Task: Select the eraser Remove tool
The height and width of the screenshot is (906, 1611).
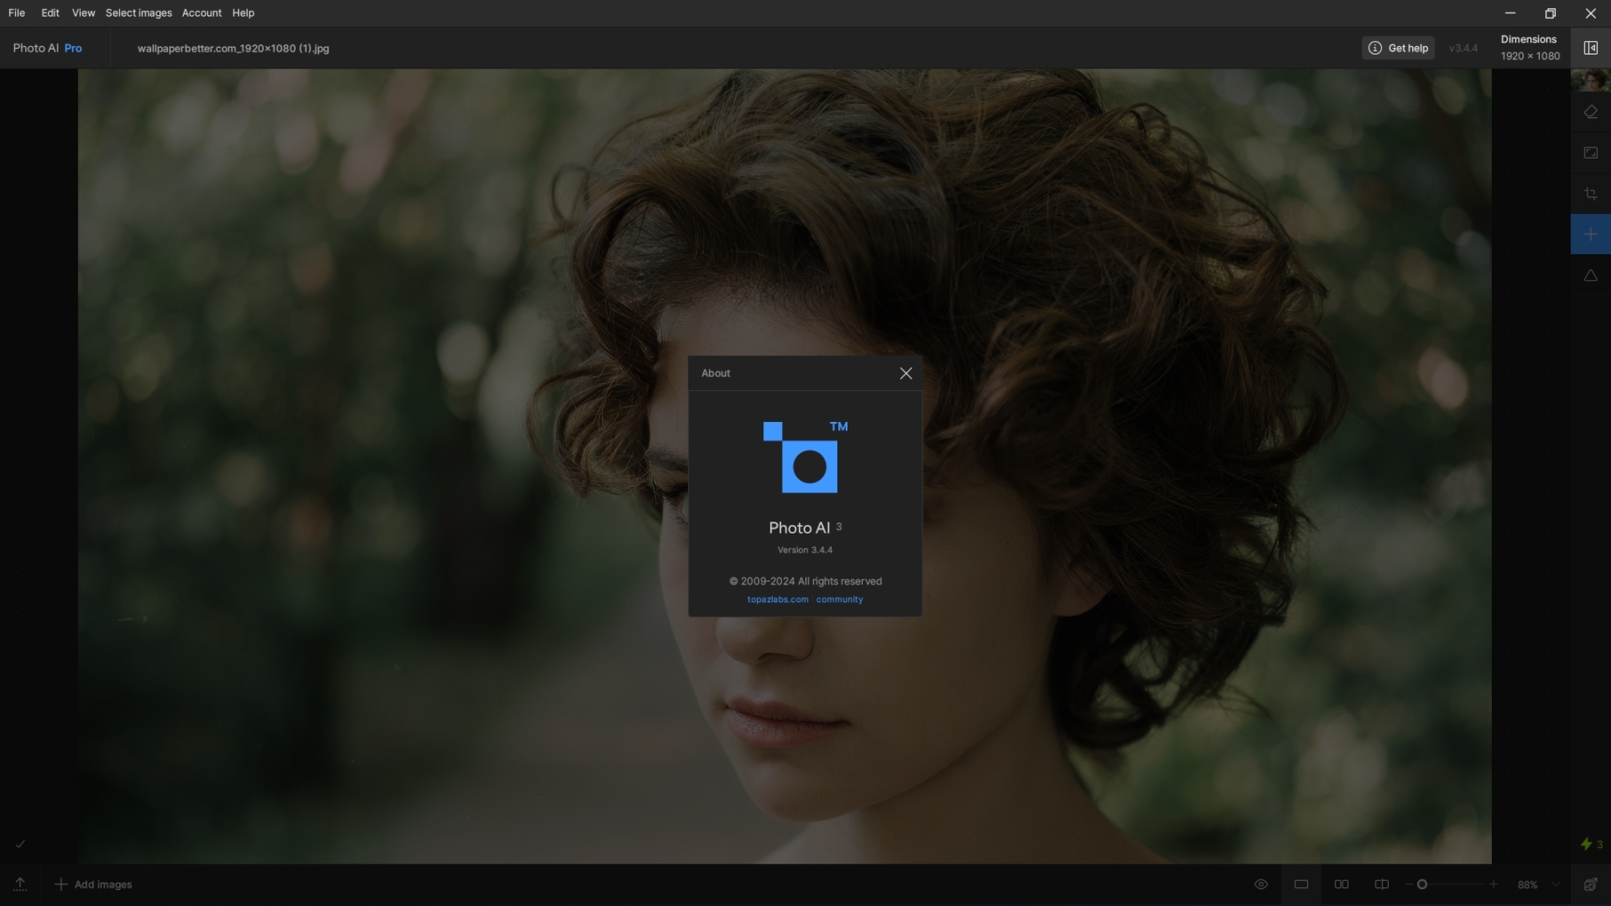Action: click(x=1591, y=112)
